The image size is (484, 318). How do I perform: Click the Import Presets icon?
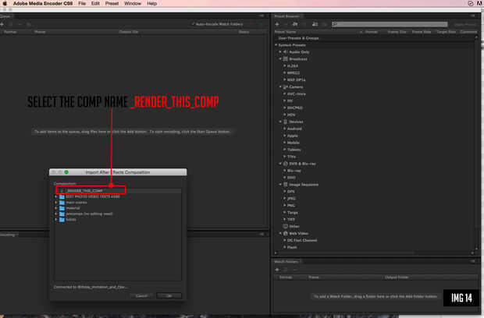click(x=315, y=24)
